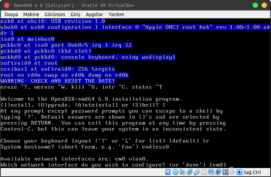Click the green window button
Screen dimensions: 271x177
(x=255, y=5)
